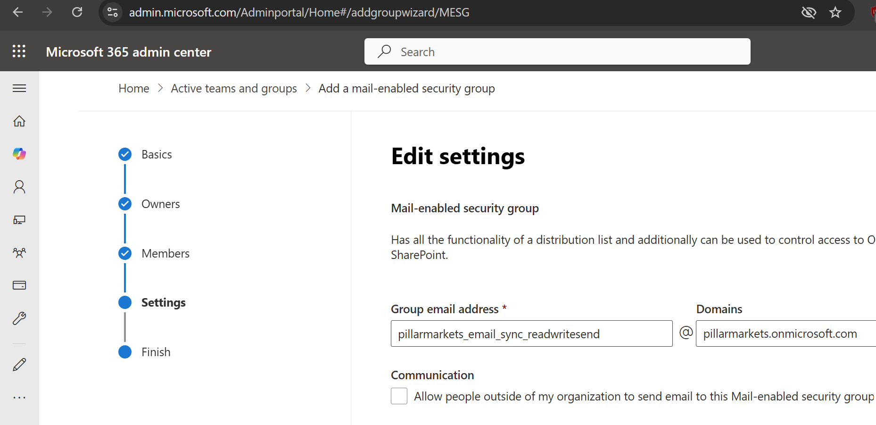Navigate to Active teams and groups breadcrumb link
The height and width of the screenshot is (425, 876).
click(x=234, y=88)
